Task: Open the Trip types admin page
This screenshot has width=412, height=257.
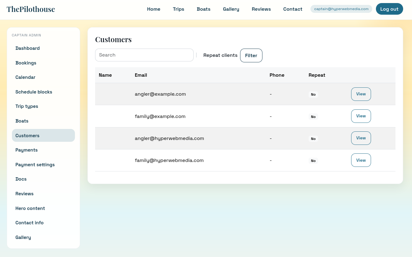Action: point(27,106)
